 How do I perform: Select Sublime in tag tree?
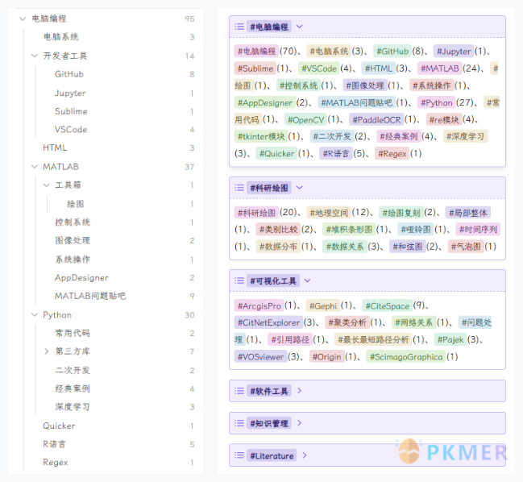click(x=71, y=111)
